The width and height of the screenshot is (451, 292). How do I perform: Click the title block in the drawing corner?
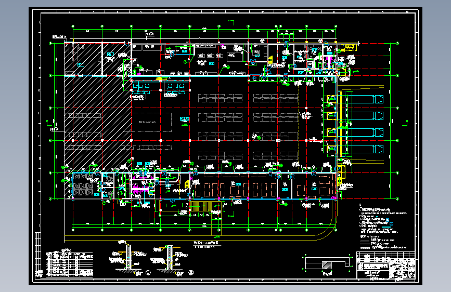[385, 266]
